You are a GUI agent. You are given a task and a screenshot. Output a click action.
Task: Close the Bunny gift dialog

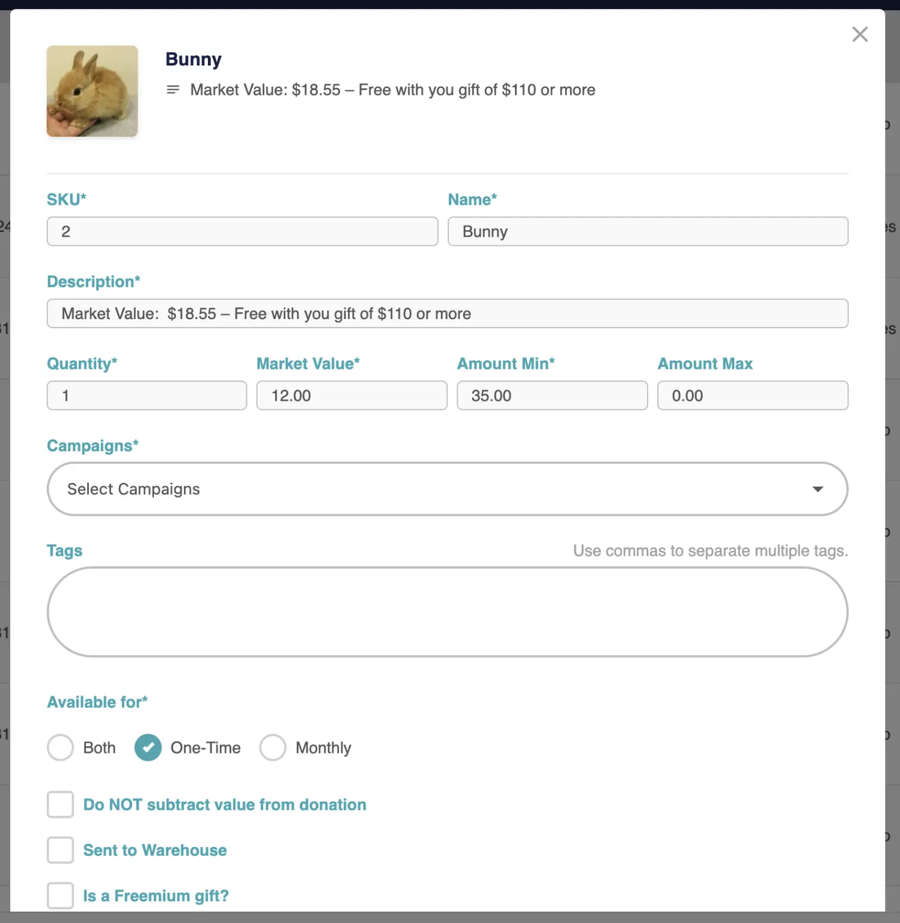[860, 34]
